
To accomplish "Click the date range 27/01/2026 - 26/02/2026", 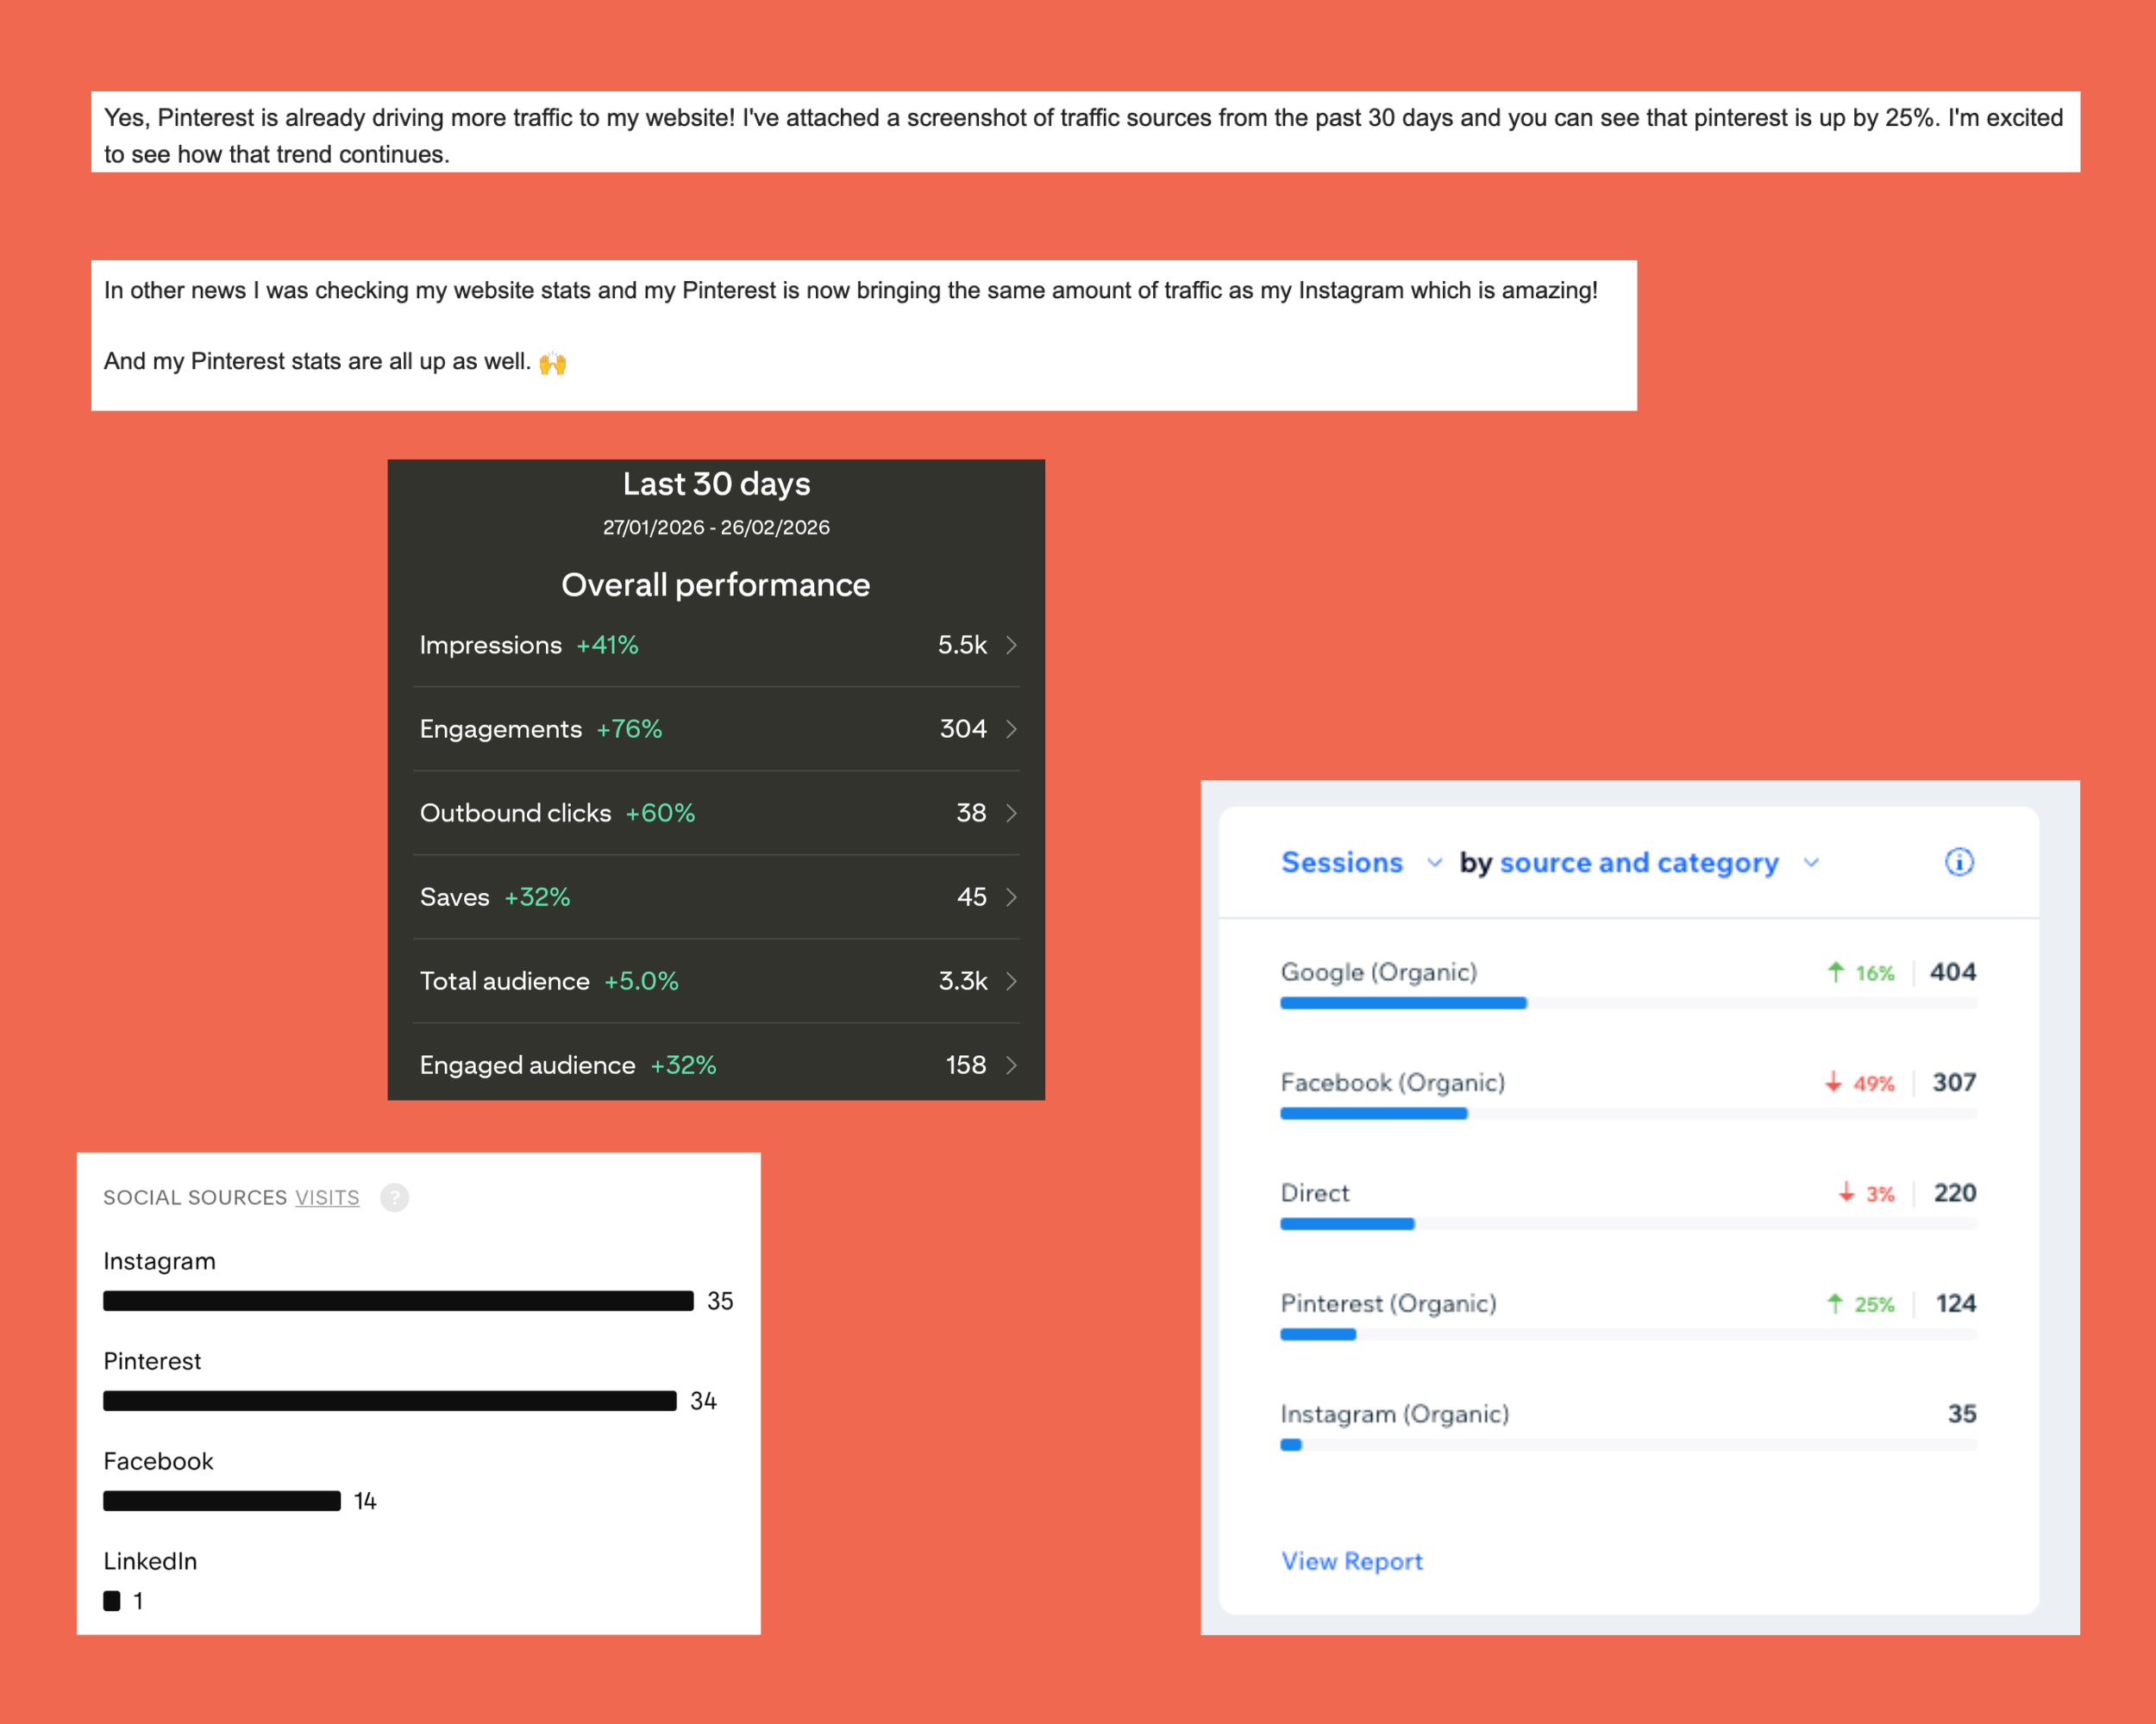I will 716,527.
